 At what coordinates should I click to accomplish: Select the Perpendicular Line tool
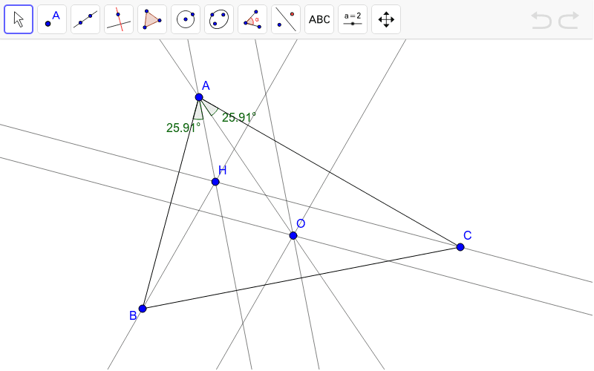click(119, 19)
